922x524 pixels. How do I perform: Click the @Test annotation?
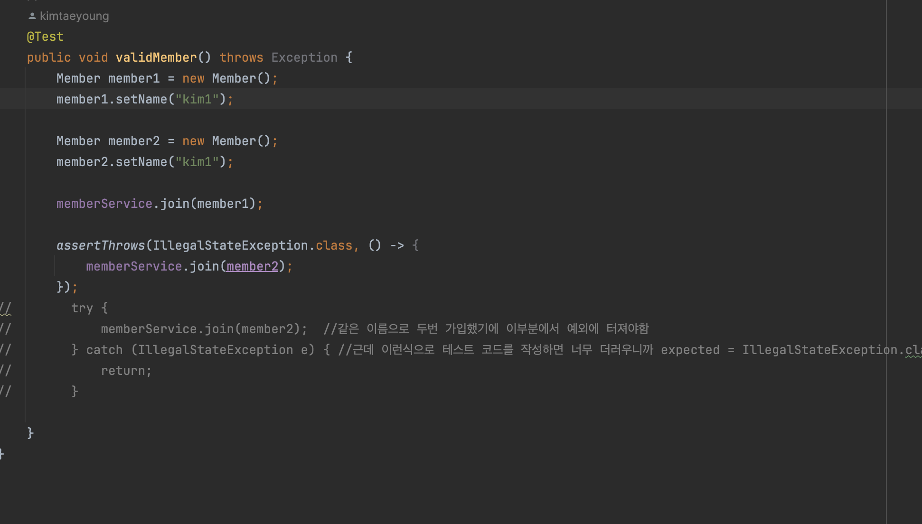point(45,37)
